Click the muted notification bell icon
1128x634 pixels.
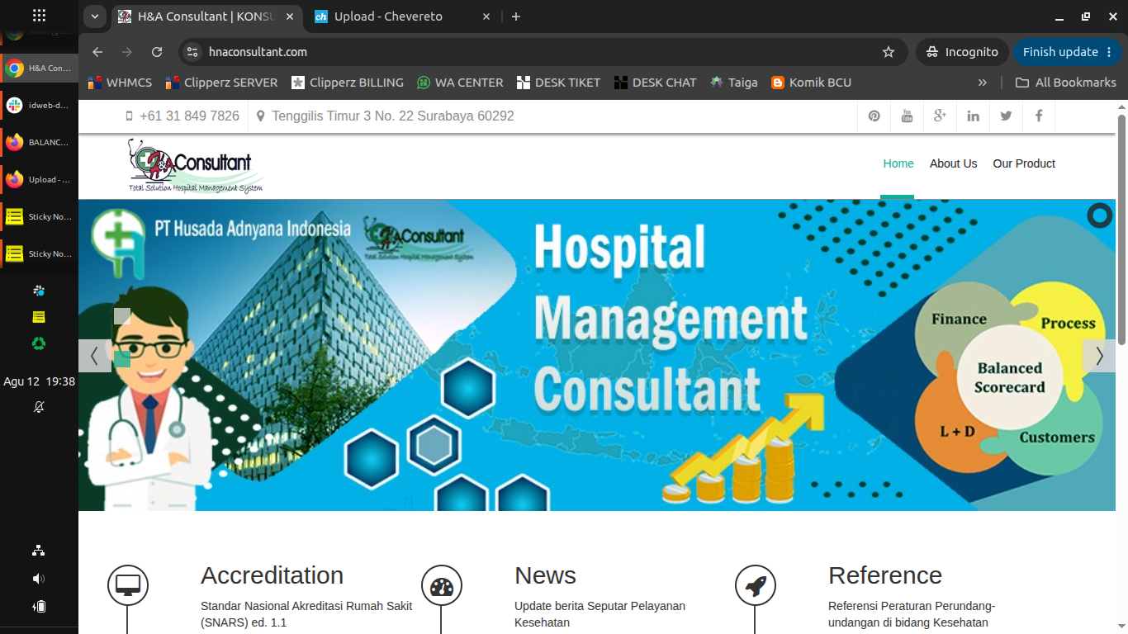(x=39, y=407)
